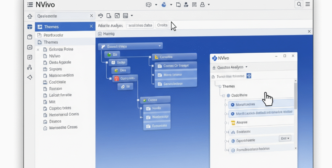Open the three-line menu at top right corner
This screenshot has width=332, height=168.
pyautogui.click(x=308, y=4)
